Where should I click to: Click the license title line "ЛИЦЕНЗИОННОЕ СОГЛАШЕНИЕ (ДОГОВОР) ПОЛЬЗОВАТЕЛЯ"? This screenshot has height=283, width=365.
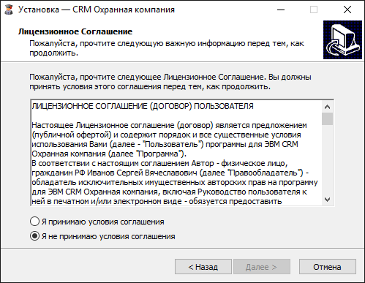click(143, 106)
